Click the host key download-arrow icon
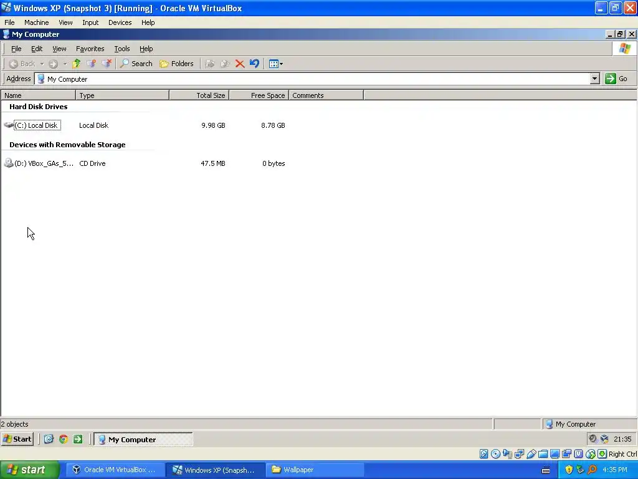The width and height of the screenshot is (638, 479). [x=602, y=454]
